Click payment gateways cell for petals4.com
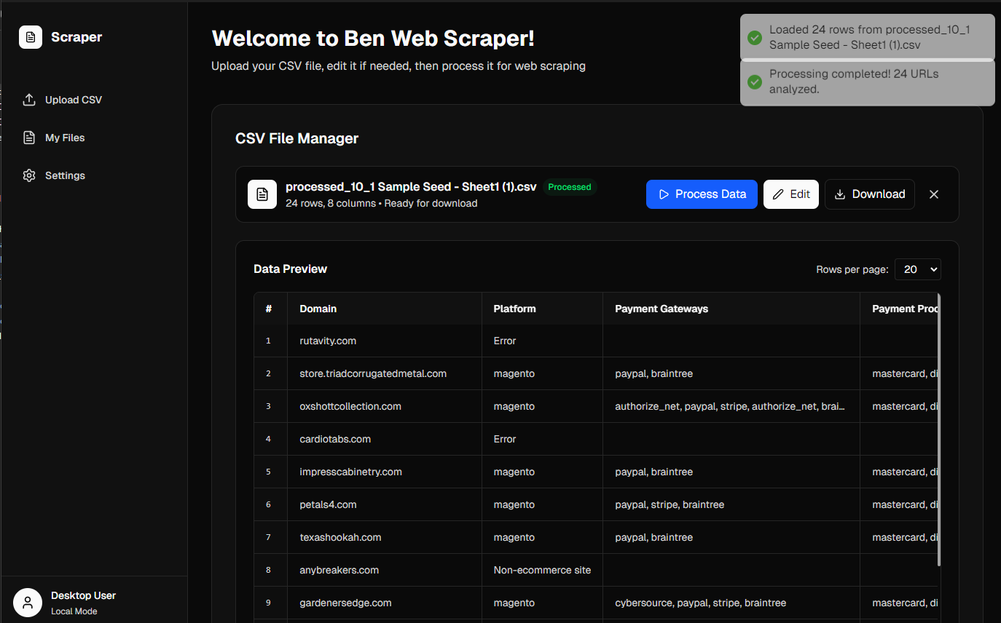Screen dimensions: 1001x623 coord(731,504)
